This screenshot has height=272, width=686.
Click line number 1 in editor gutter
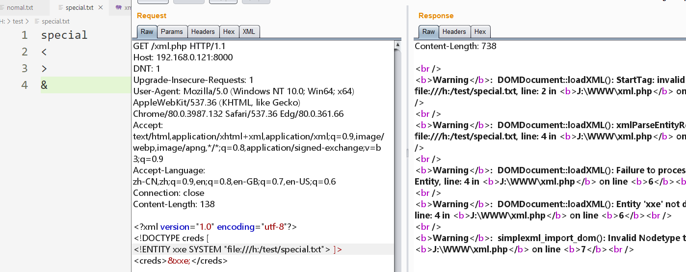click(25, 35)
